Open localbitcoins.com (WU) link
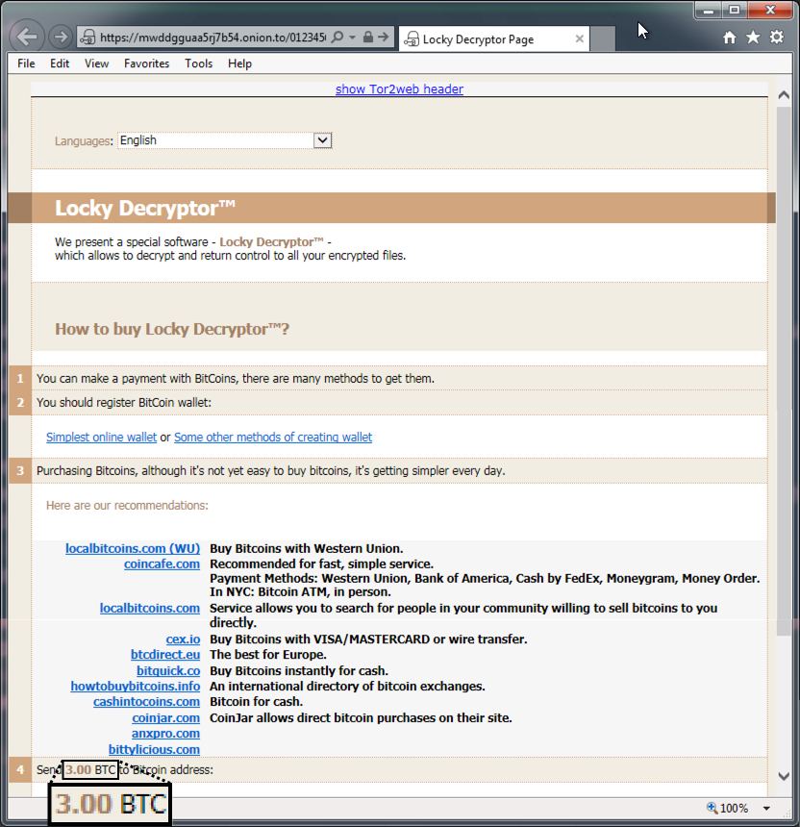 click(x=133, y=548)
